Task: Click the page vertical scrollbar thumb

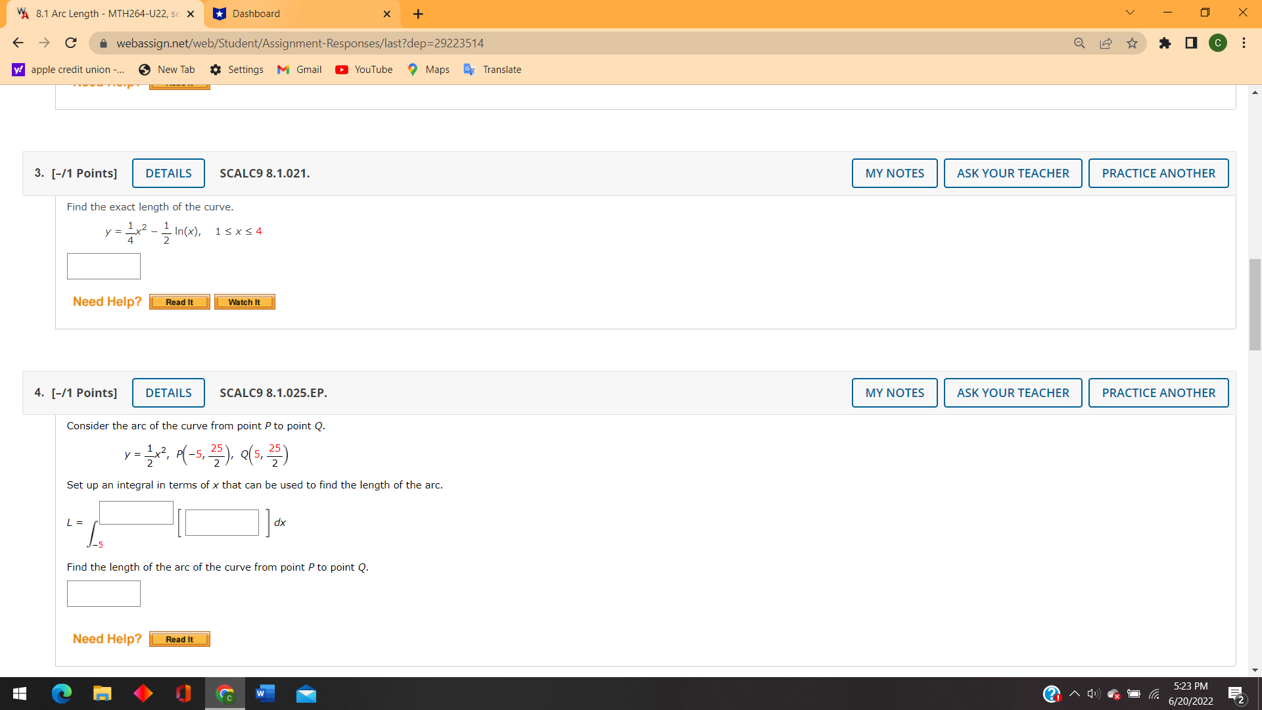Action: (1255, 305)
